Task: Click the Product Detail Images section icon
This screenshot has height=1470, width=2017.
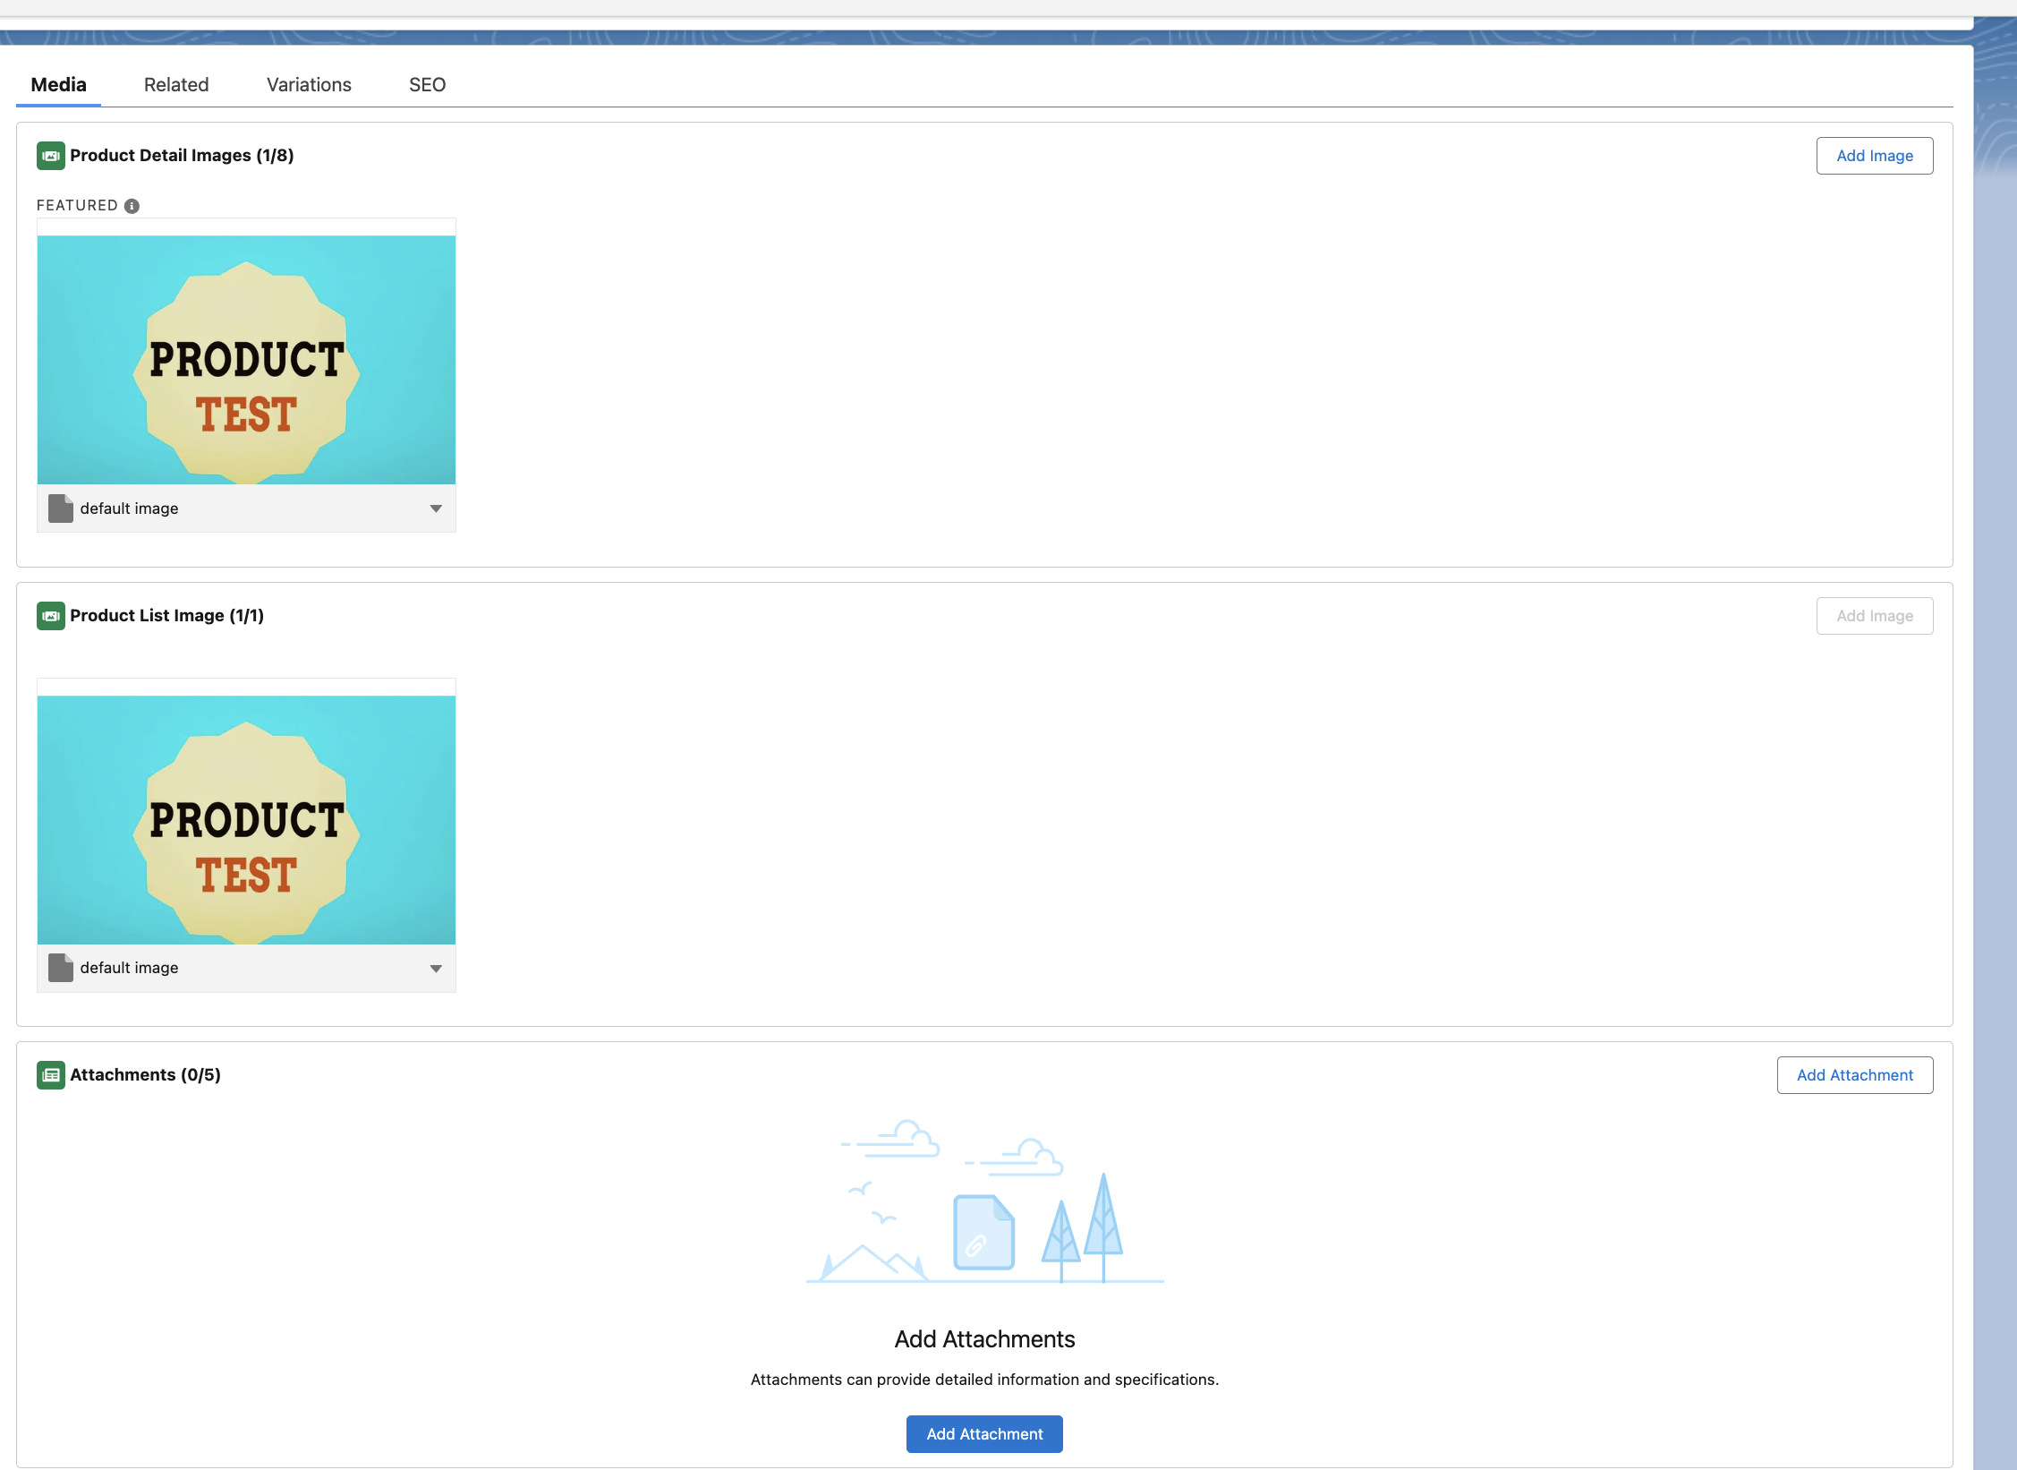Action: [x=50, y=156]
